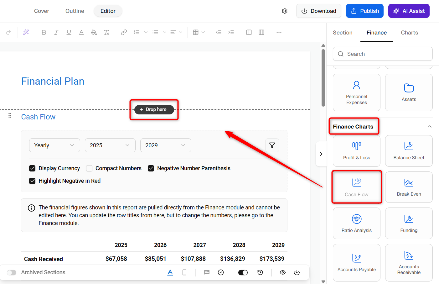Open the comments panel
439x284 pixels.
(207, 272)
